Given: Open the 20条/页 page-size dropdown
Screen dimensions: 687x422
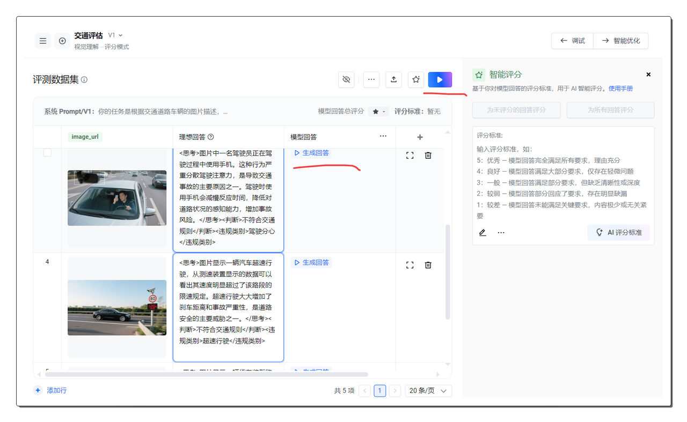Looking at the screenshot, I should click(428, 391).
